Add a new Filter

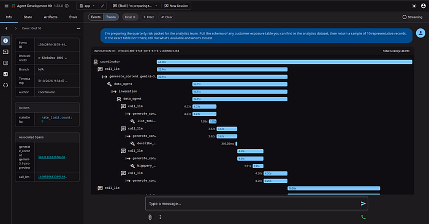tap(148, 17)
